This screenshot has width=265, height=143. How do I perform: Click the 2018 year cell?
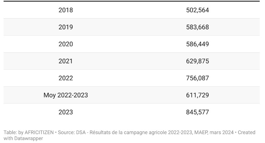click(65, 10)
